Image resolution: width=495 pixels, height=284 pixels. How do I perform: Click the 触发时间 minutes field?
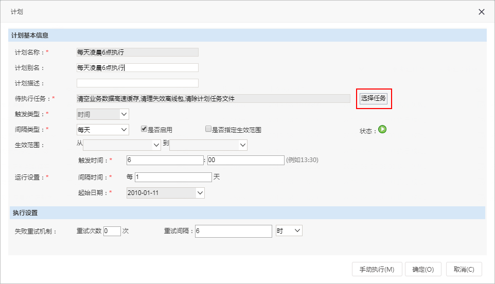(x=246, y=160)
